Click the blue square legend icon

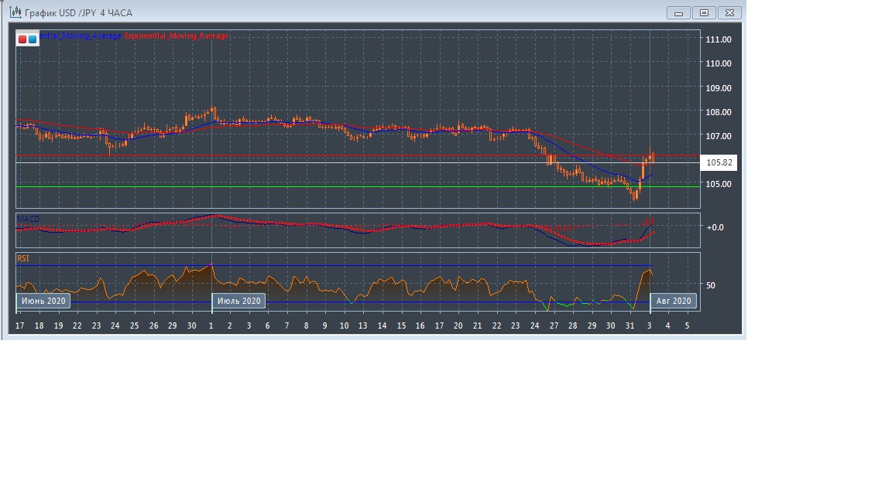click(x=33, y=39)
